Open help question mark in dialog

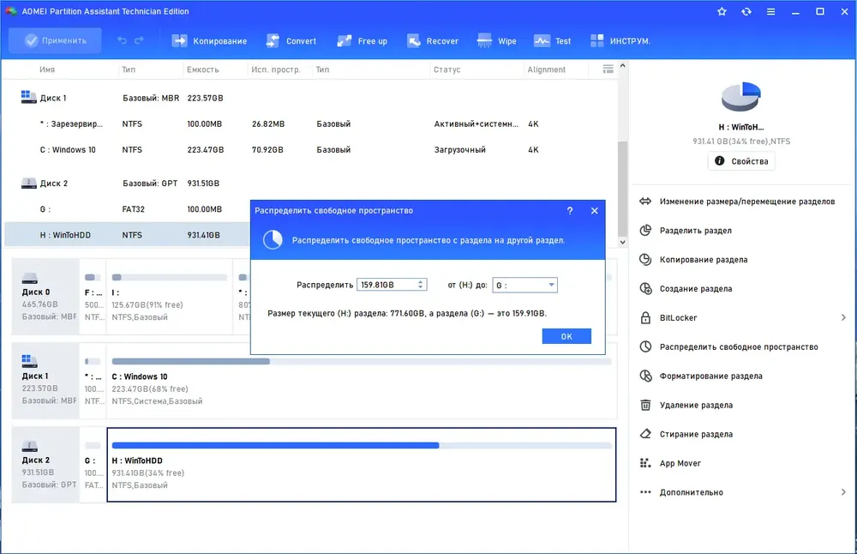[x=570, y=211]
